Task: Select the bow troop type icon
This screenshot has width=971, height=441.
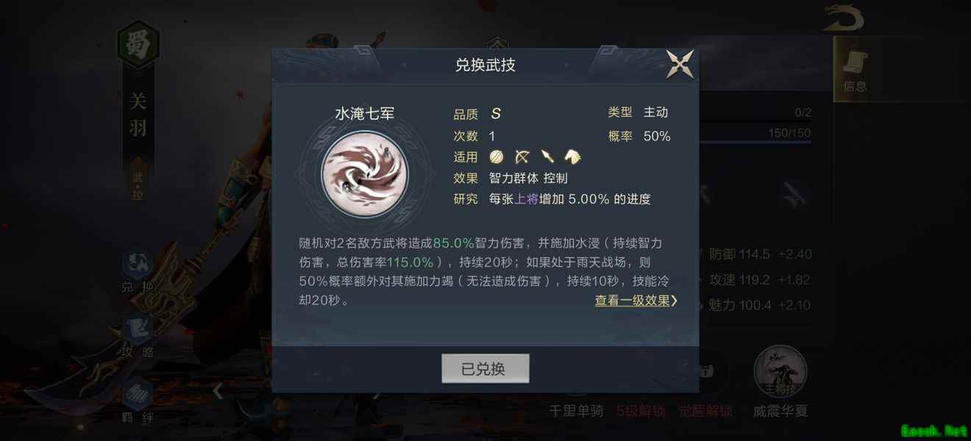Action: pyautogui.click(x=522, y=157)
